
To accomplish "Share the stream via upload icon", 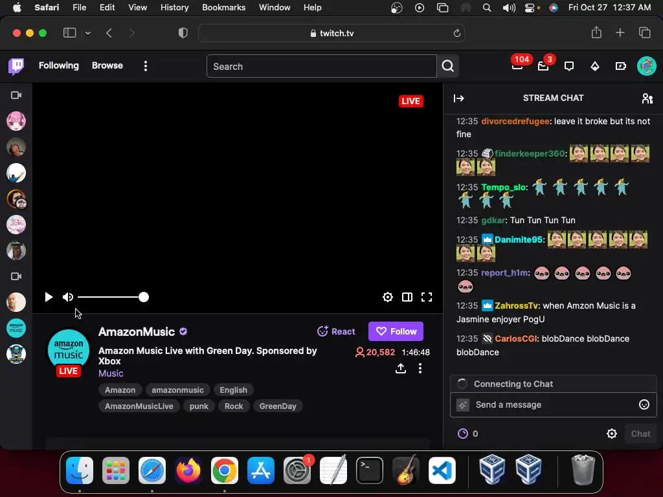I will click(401, 368).
